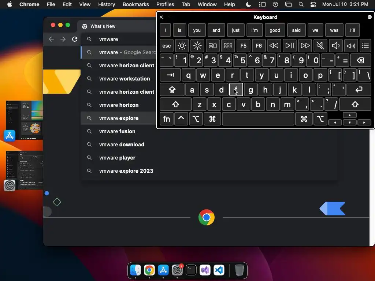375x281 pixels.
Task: Insert the word suggestion 'said'
Action: (296, 30)
